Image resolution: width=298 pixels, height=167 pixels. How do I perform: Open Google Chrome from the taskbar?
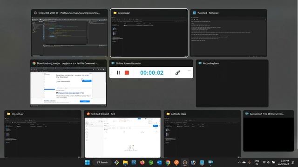(168, 162)
